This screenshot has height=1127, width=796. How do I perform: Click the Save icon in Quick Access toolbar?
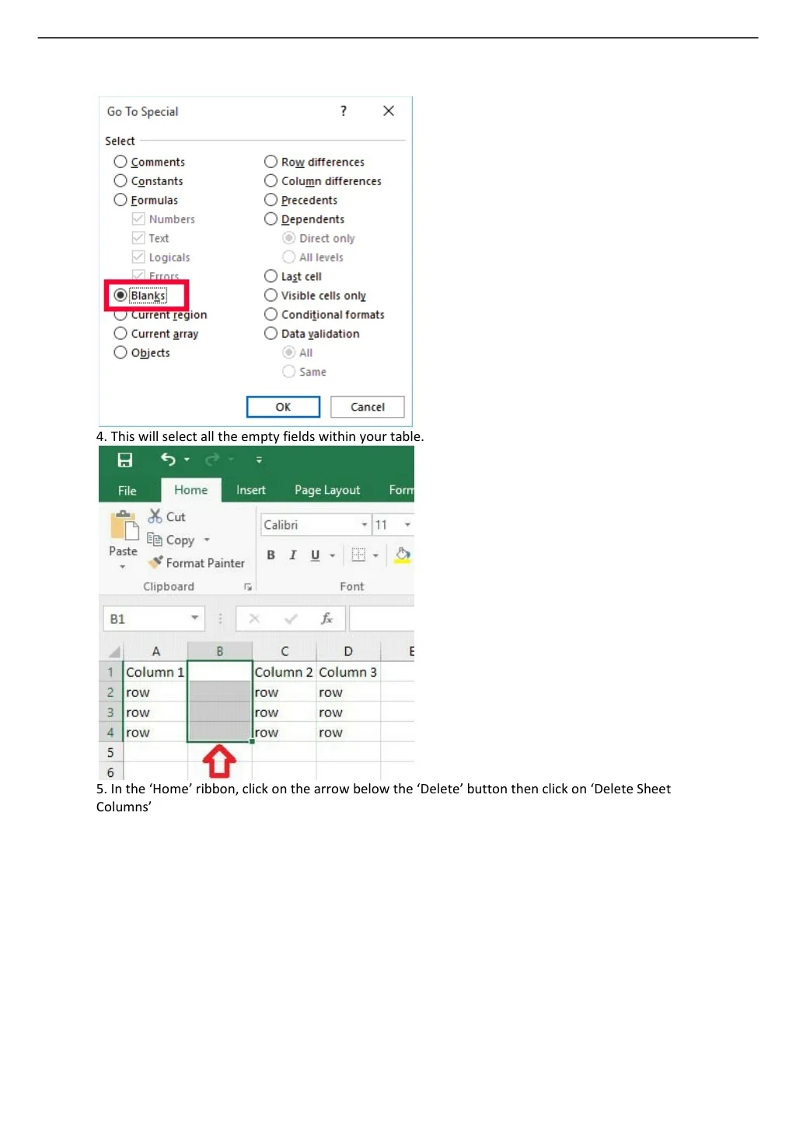[124, 460]
